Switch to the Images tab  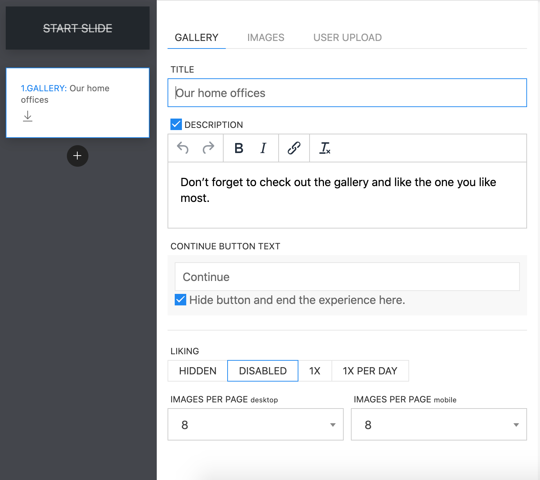[x=266, y=38]
